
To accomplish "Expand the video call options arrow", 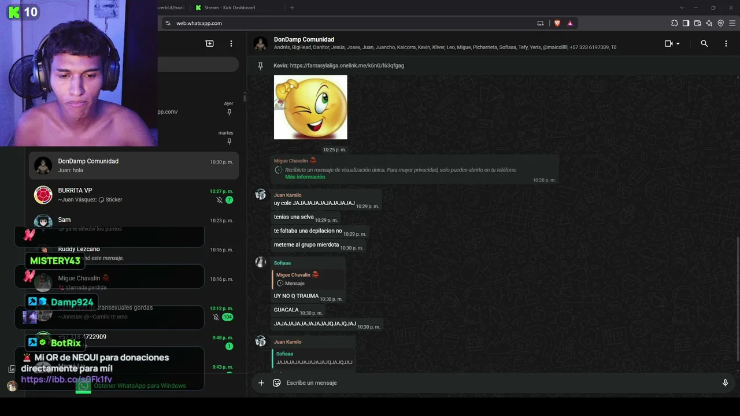I will [678, 44].
